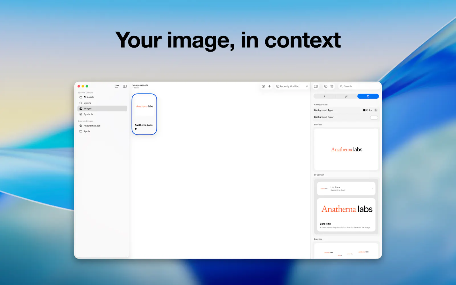
Task: Click the Background Type label
Action: 323,110
